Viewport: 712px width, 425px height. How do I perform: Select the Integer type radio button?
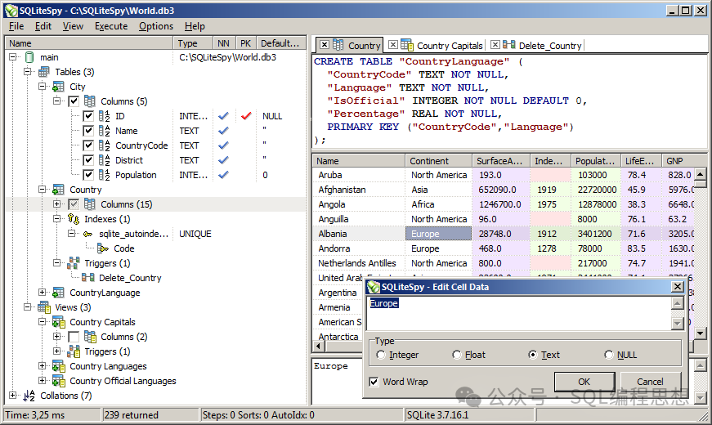381,355
